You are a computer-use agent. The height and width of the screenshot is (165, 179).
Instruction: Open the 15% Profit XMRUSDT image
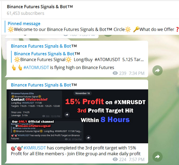click(77, 116)
